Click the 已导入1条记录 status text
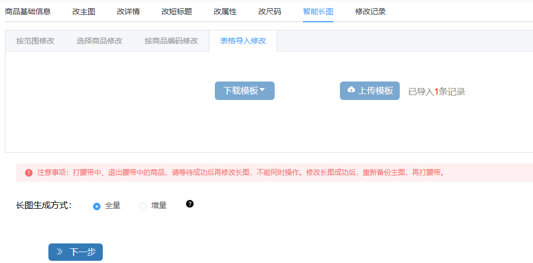The width and height of the screenshot is (533, 263). pos(437,92)
